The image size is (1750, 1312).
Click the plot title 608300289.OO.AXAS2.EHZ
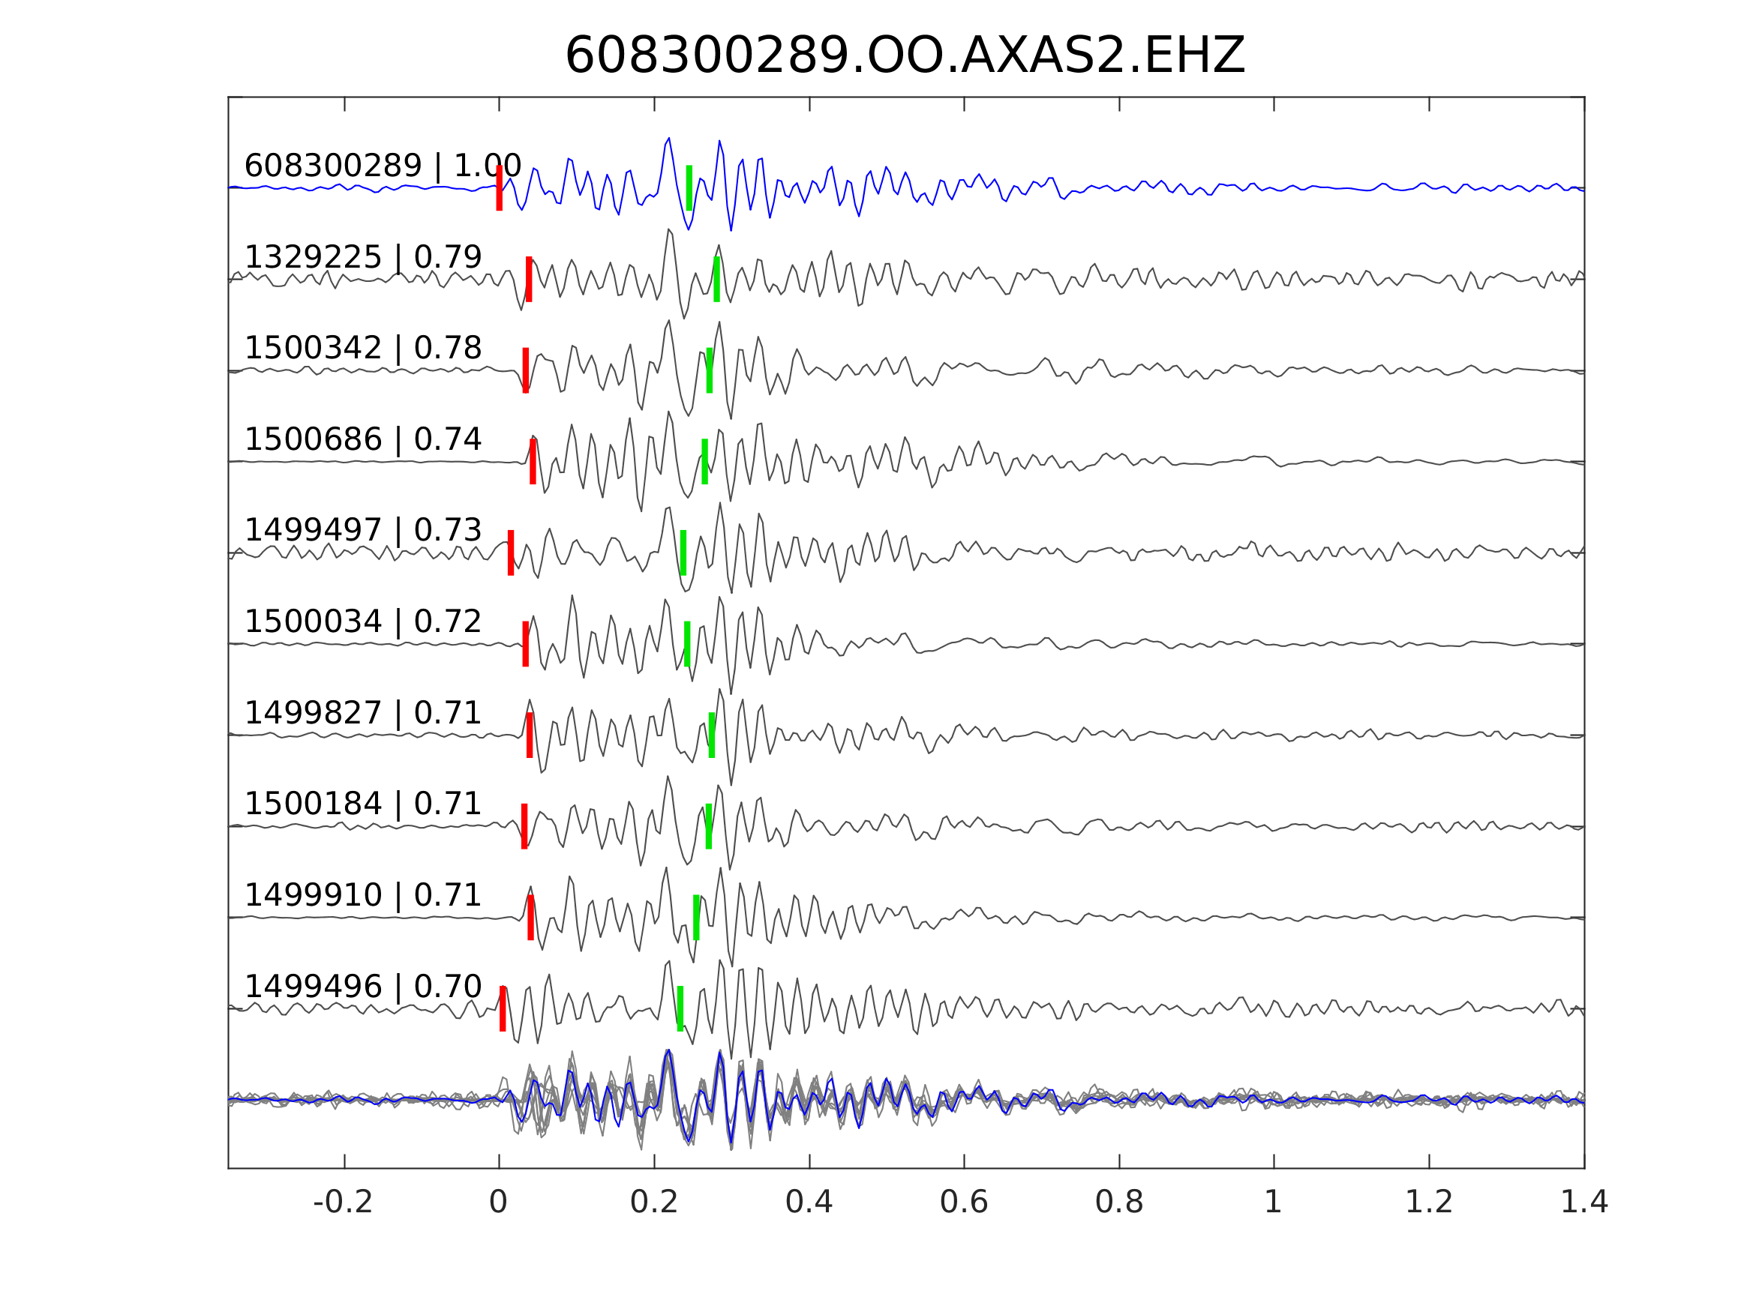[905, 56]
